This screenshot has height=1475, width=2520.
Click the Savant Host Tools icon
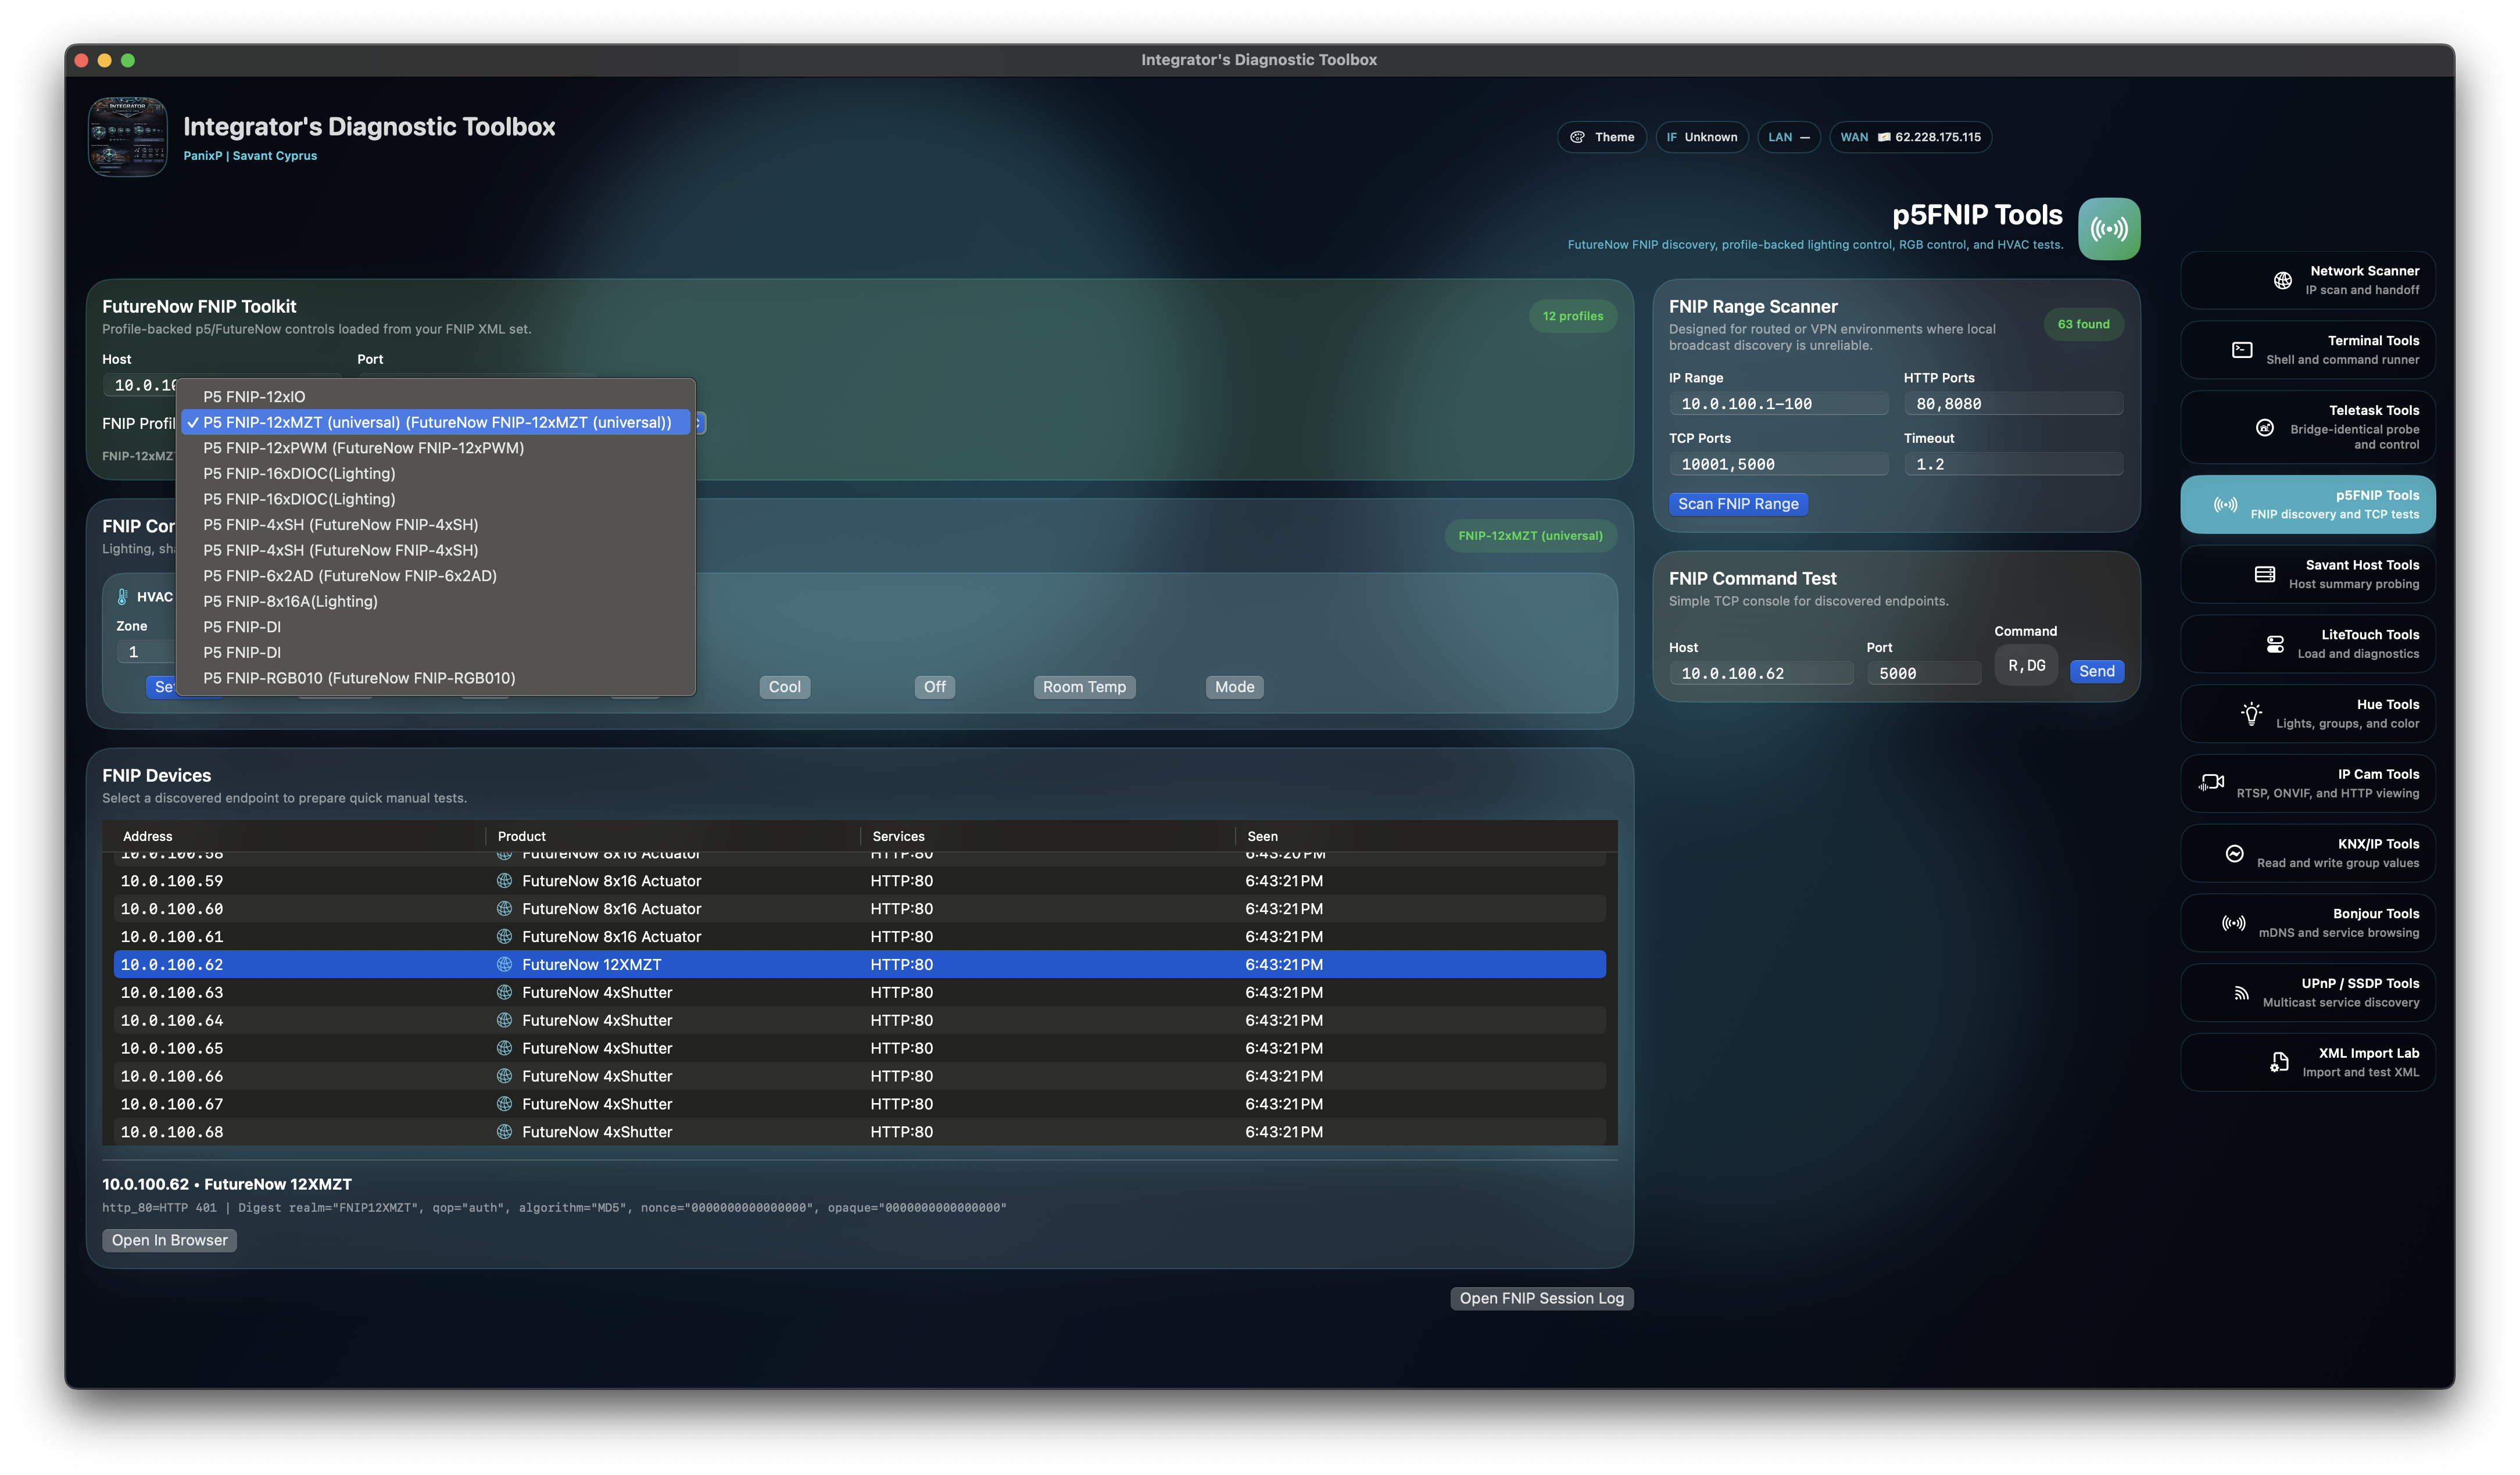tap(2265, 574)
